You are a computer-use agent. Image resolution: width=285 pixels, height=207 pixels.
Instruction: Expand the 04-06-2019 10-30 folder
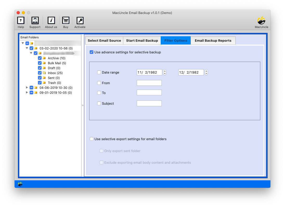click(x=27, y=88)
